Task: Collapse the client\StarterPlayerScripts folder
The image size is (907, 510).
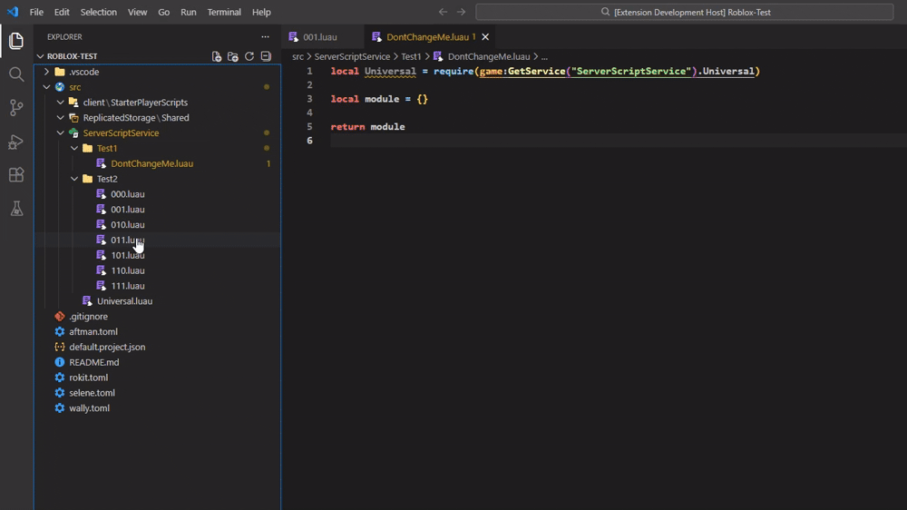Action: pos(61,103)
